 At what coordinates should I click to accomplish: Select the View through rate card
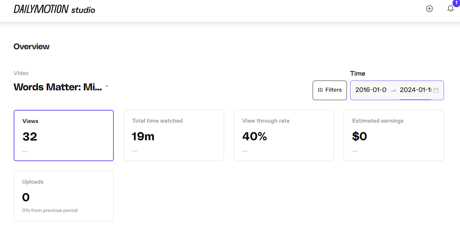coord(284,135)
